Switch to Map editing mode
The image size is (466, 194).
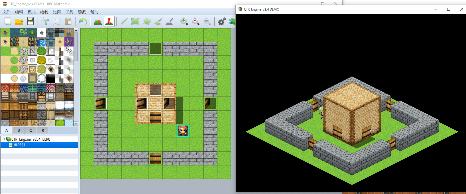coord(98,21)
